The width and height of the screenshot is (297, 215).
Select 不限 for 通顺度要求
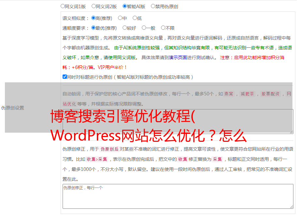163,28
